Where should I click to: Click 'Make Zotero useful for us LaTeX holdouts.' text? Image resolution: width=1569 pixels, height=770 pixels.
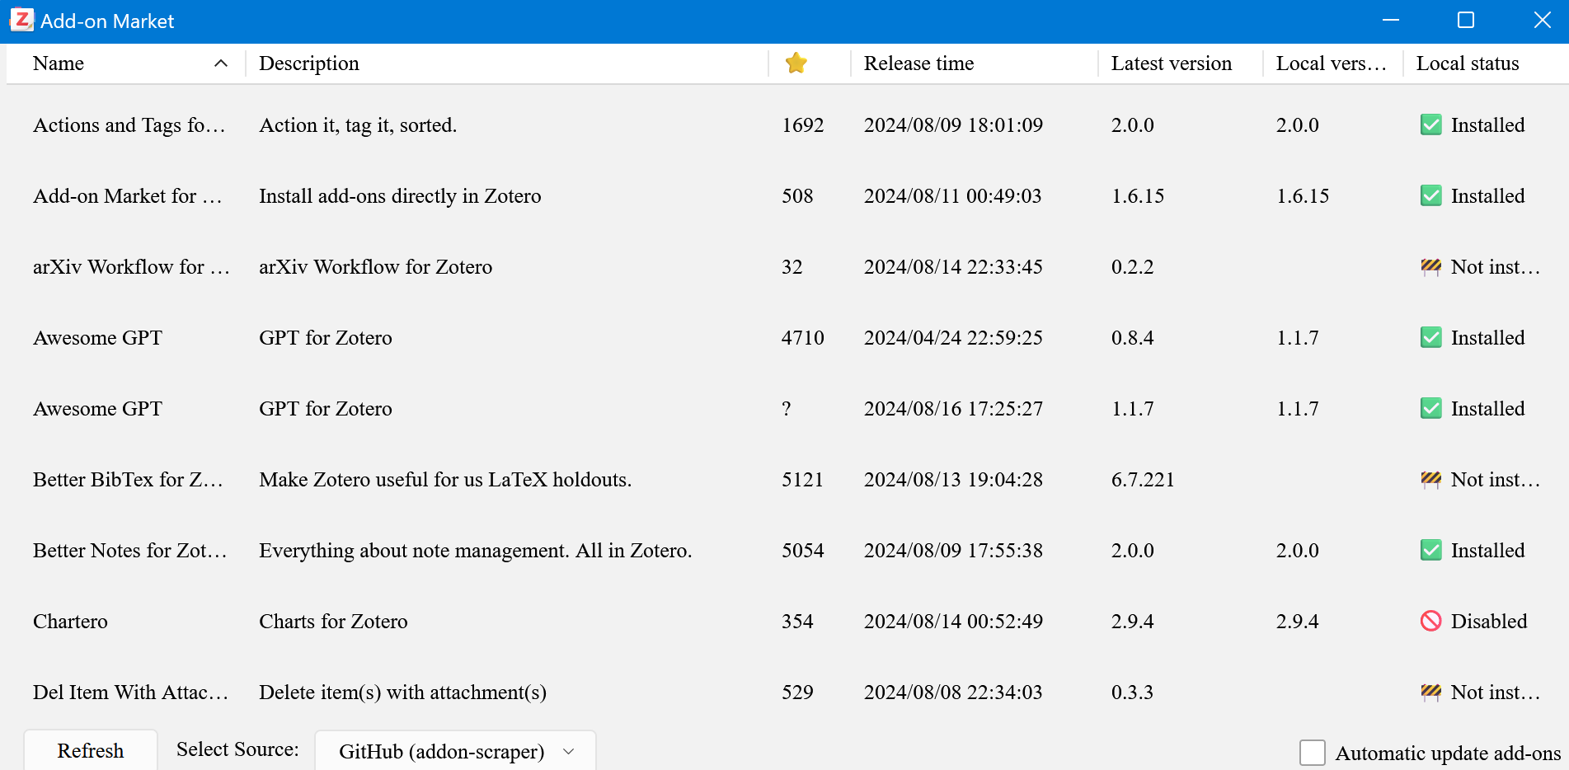click(445, 479)
